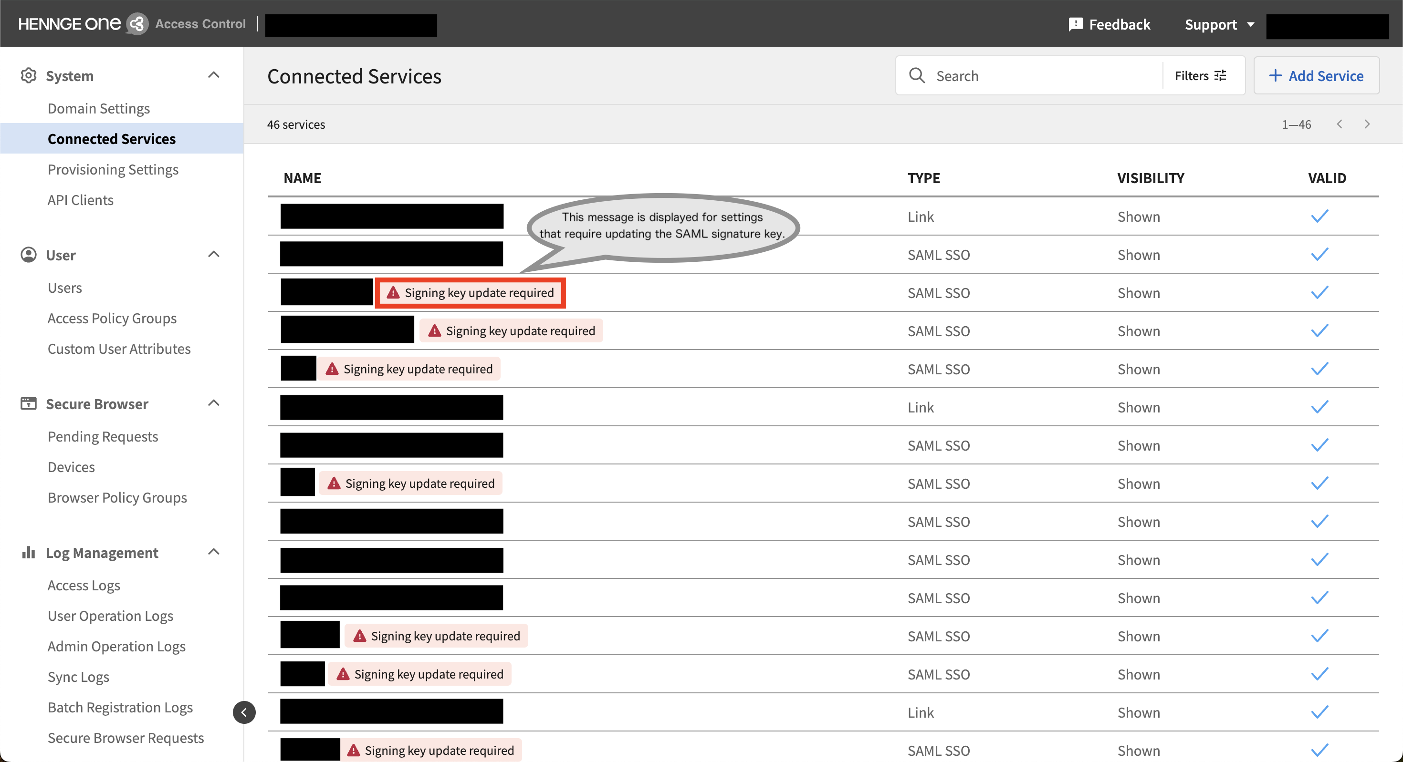Screen dimensions: 1403x762
Task: Click the TYPE column header
Action: point(924,178)
